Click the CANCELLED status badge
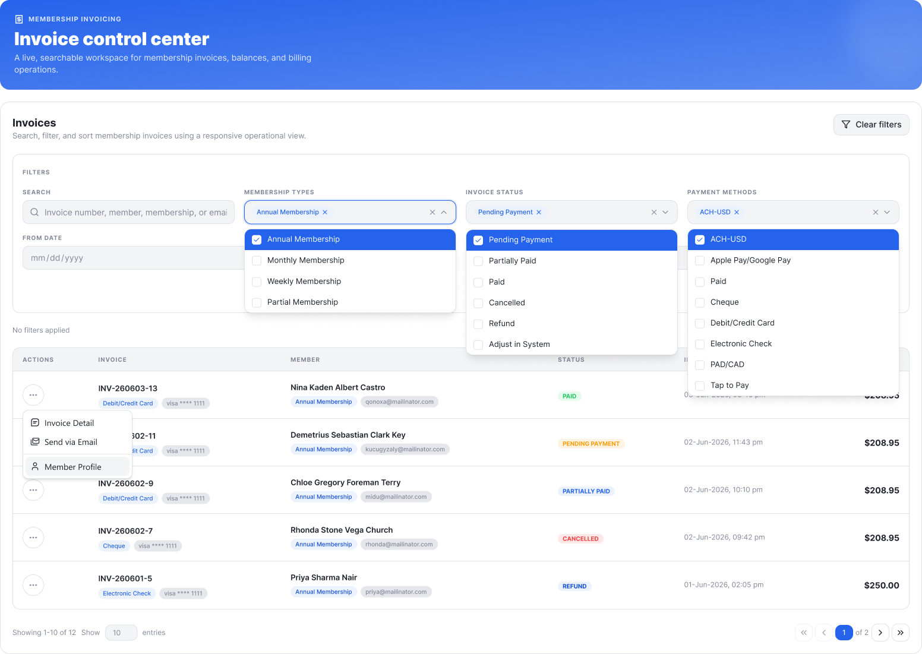This screenshot has width=922, height=654. 580,539
